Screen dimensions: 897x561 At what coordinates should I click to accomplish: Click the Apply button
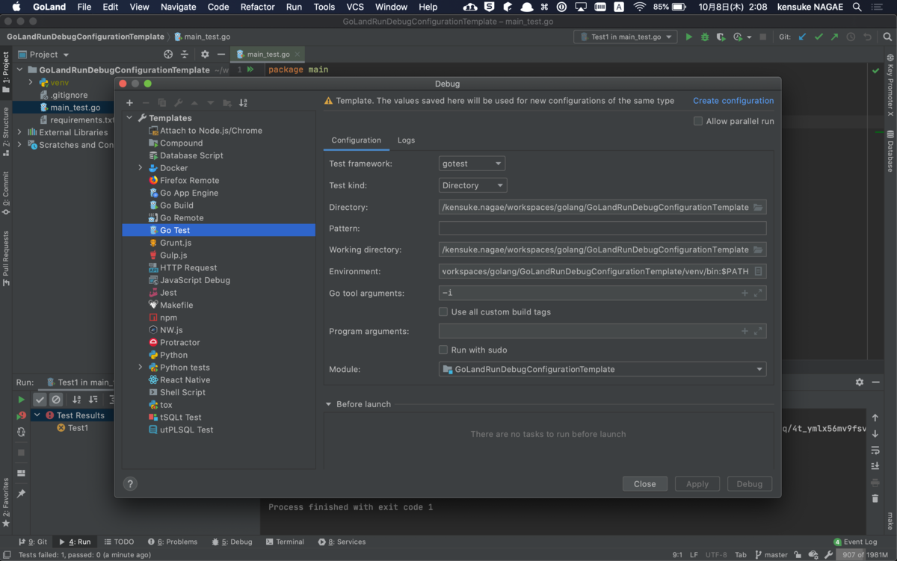[697, 484]
